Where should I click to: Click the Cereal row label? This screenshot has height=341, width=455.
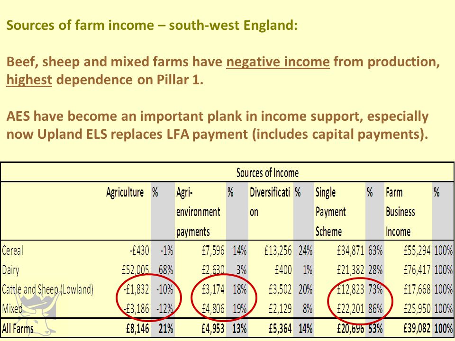coord(12,250)
